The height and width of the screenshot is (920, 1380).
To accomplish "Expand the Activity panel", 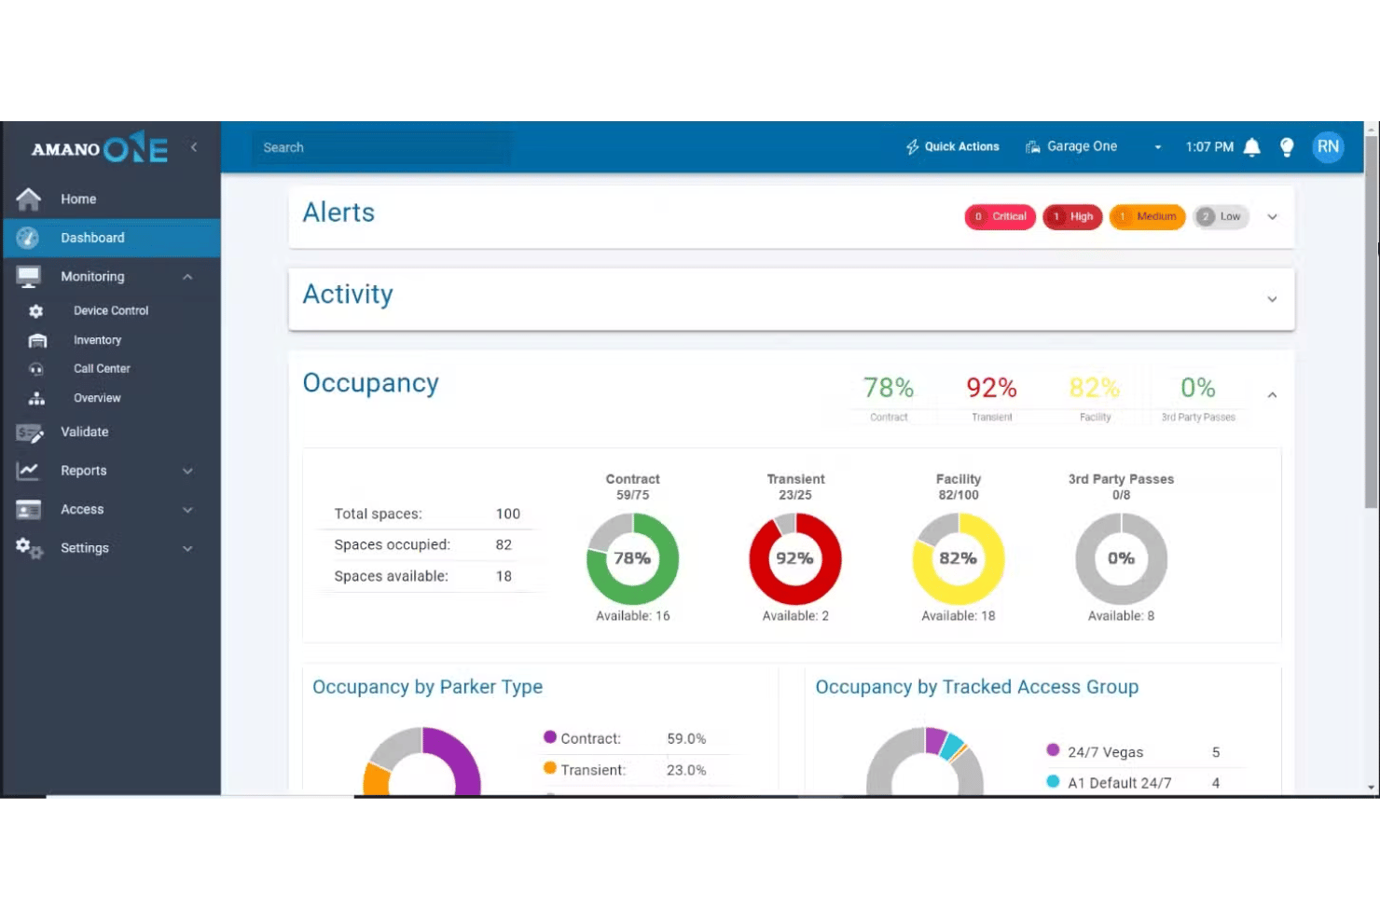I will click(x=1272, y=299).
